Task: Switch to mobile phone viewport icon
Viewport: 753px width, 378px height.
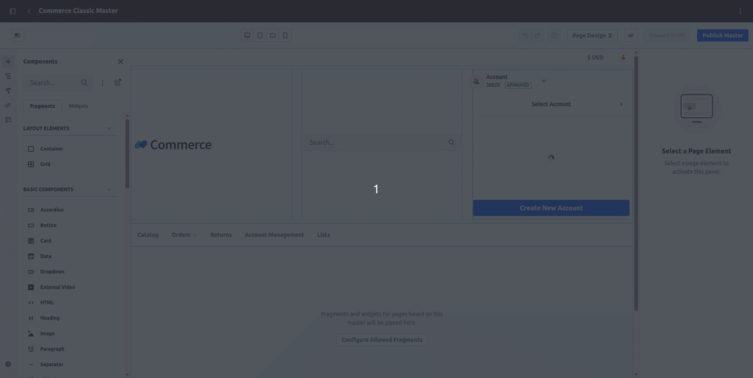Action: coord(285,35)
